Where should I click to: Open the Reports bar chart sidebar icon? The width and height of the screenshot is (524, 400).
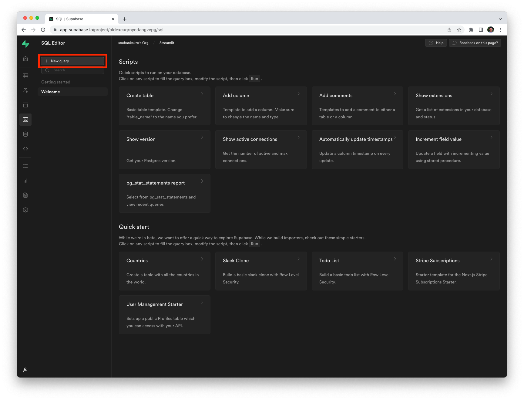coord(25,181)
